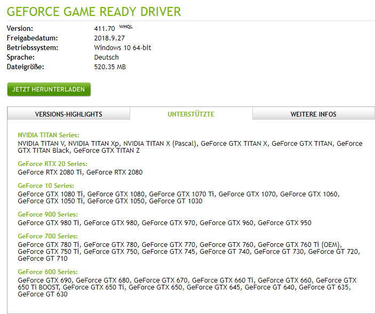Click NVIDIA TITAN X (Pascal) entry
Viewport: 375px width, 314px height.
tap(159, 143)
